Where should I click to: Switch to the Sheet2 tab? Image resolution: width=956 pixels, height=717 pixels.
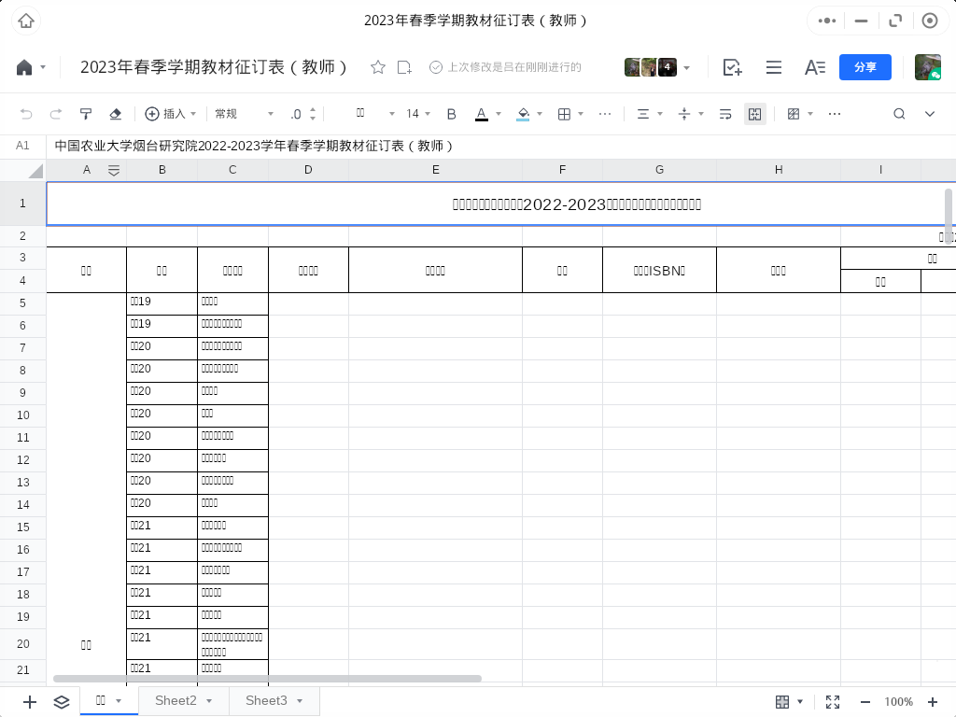[176, 700]
